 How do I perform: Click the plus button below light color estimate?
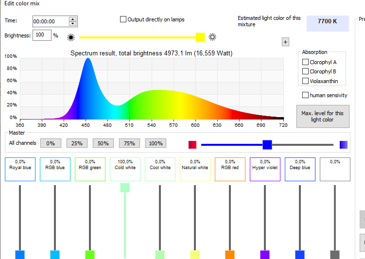click(285, 42)
